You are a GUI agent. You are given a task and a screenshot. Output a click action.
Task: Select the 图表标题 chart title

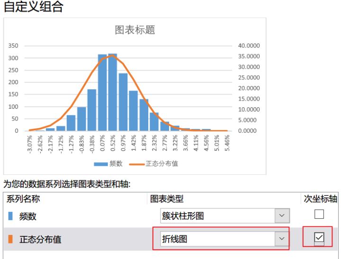click(135, 30)
